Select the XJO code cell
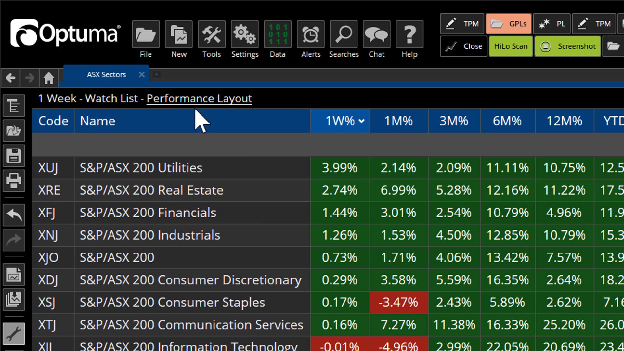The width and height of the screenshot is (624, 351). (x=53, y=258)
